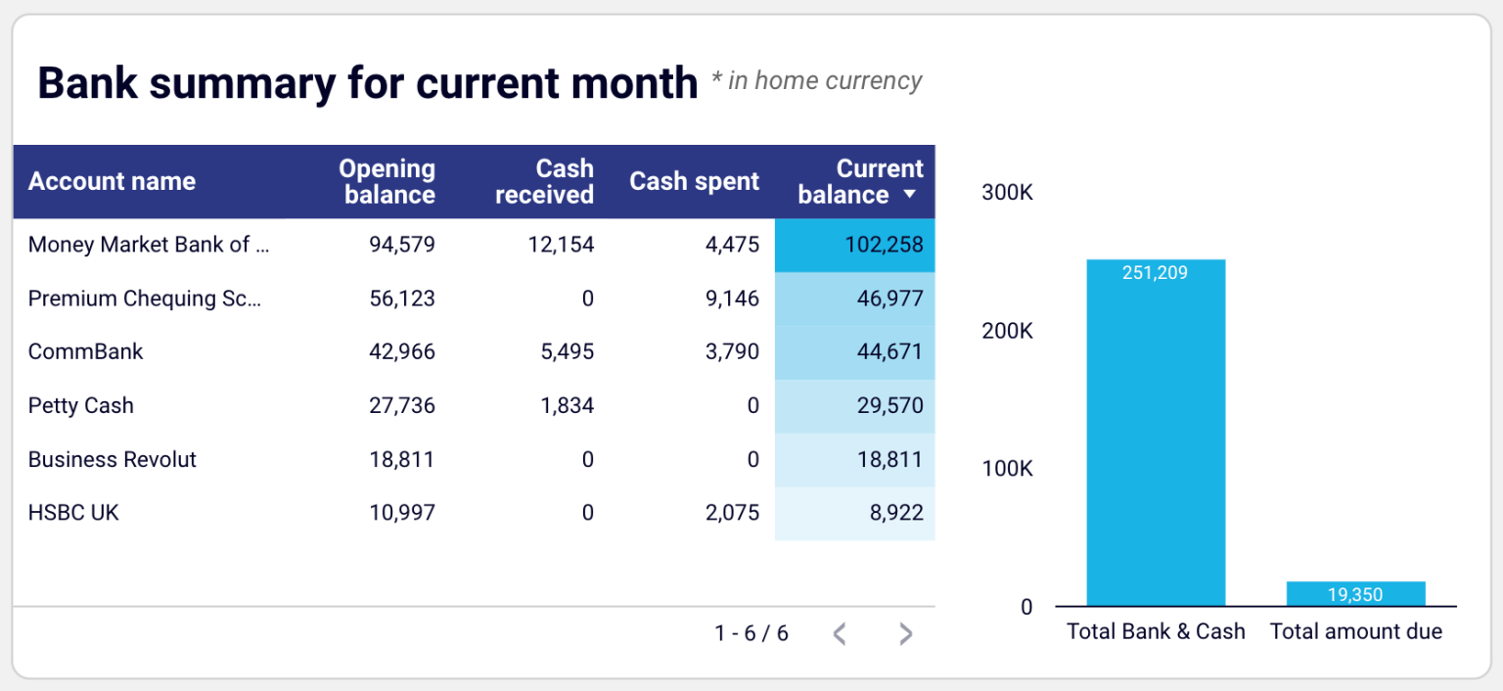Click the next page arrow icon
The width and height of the screenshot is (1503, 691).
tap(905, 634)
